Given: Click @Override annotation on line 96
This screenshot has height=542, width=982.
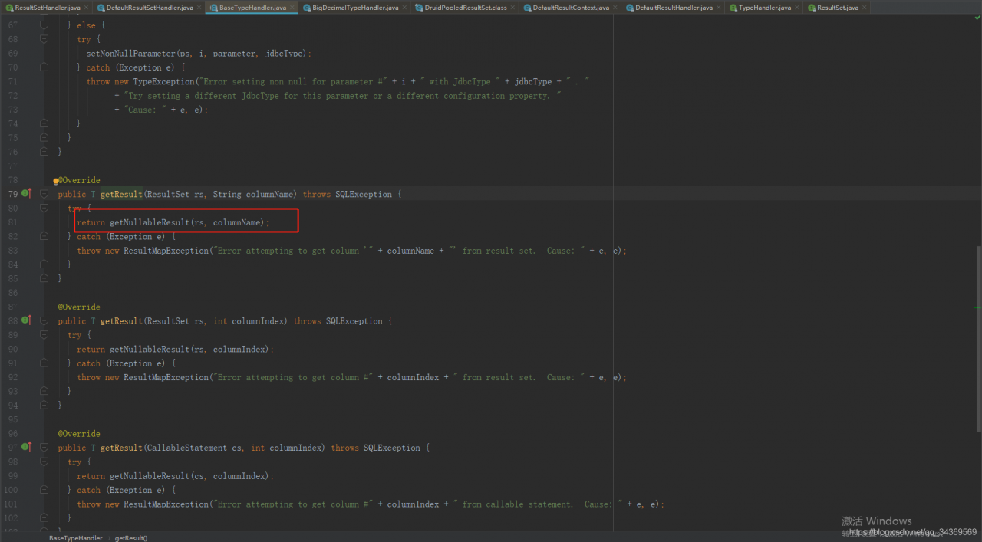Looking at the screenshot, I should click(79, 433).
